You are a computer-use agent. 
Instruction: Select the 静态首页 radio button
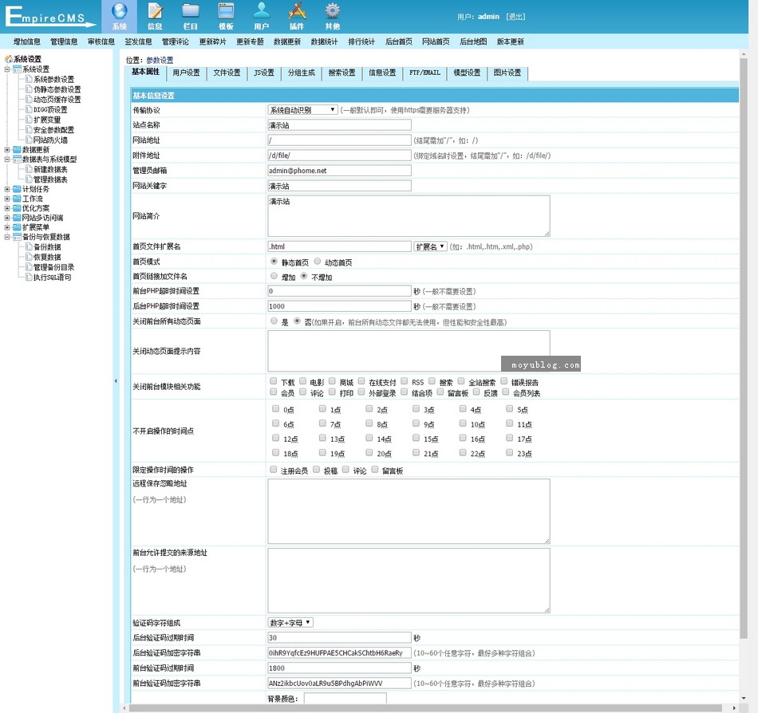274,262
